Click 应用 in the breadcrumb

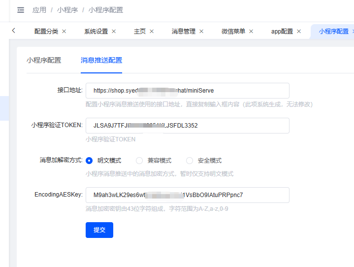point(39,10)
